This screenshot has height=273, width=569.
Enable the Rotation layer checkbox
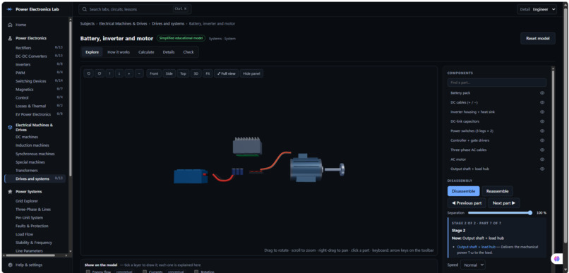click(196, 272)
